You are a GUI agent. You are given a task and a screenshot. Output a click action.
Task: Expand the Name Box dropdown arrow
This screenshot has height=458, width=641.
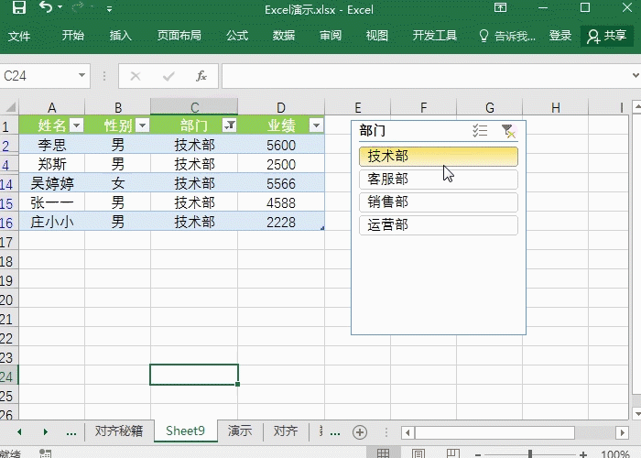point(82,76)
